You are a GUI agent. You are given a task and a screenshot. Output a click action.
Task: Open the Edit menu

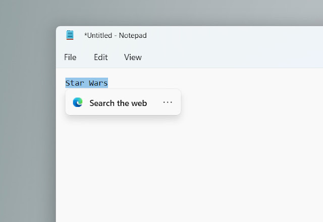pyautogui.click(x=101, y=57)
